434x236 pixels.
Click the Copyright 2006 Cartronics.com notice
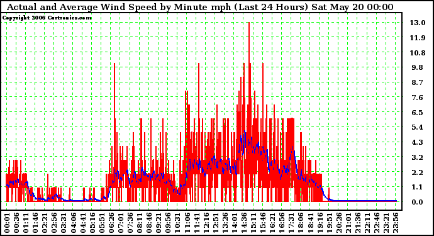coord(47,18)
